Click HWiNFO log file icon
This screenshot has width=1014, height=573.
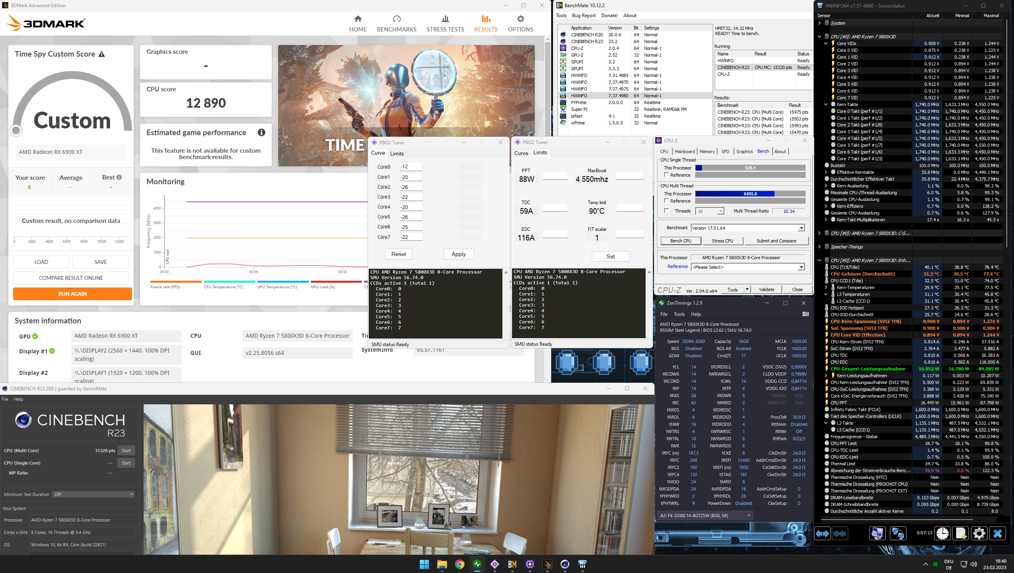point(961,533)
